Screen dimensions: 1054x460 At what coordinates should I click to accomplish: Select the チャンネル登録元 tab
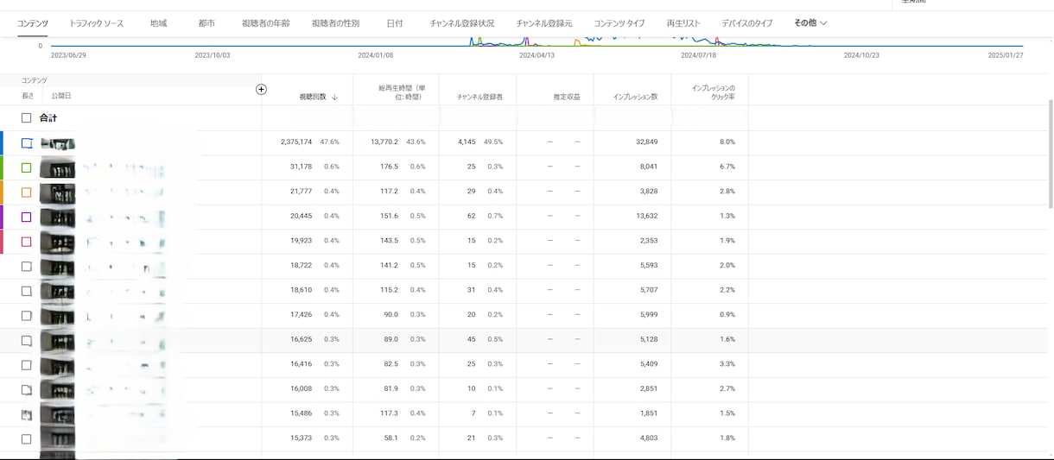coord(544,23)
